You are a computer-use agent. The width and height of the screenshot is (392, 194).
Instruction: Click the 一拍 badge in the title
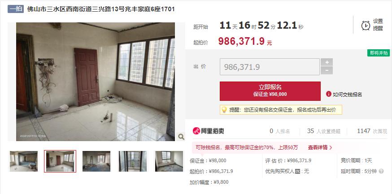[16, 9]
